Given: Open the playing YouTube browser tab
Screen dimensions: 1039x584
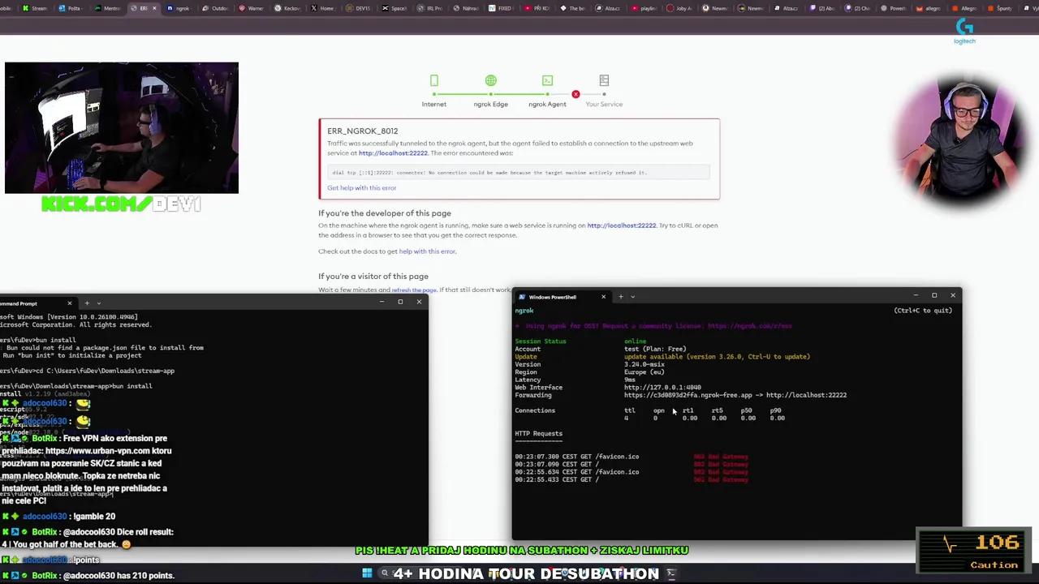Looking at the screenshot, I should [x=646, y=8].
